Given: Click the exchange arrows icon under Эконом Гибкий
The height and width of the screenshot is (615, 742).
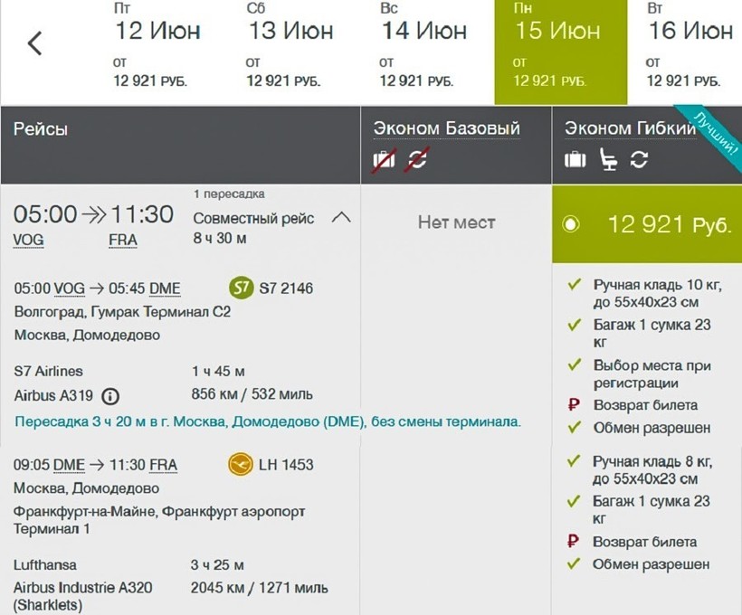Looking at the screenshot, I should click(x=639, y=160).
